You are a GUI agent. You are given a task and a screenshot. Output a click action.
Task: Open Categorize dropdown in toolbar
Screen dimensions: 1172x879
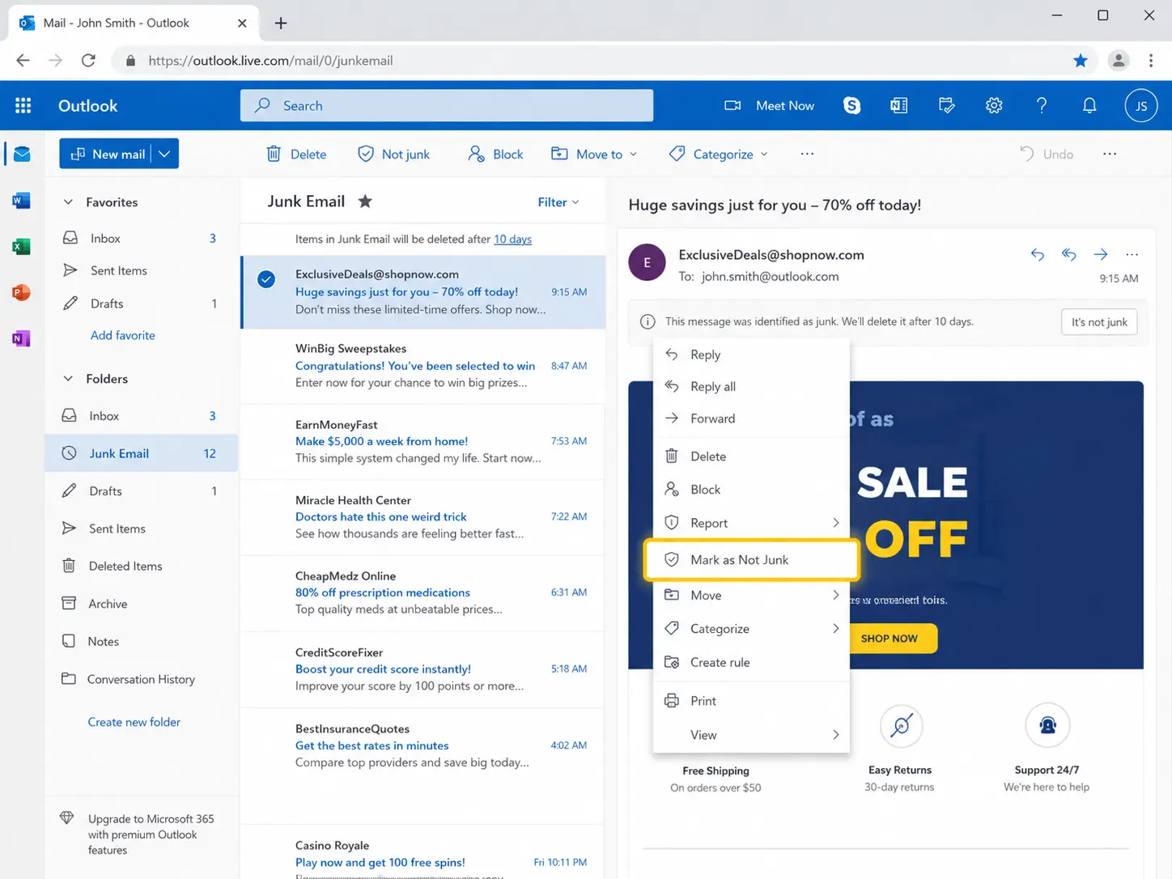[x=718, y=154]
